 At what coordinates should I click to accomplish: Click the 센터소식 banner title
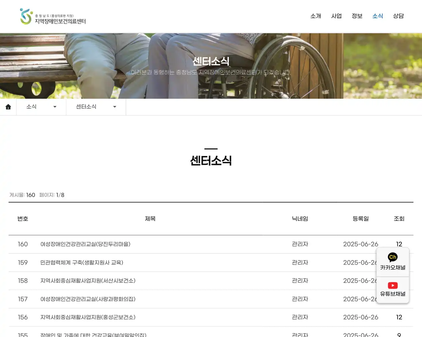(211, 61)
